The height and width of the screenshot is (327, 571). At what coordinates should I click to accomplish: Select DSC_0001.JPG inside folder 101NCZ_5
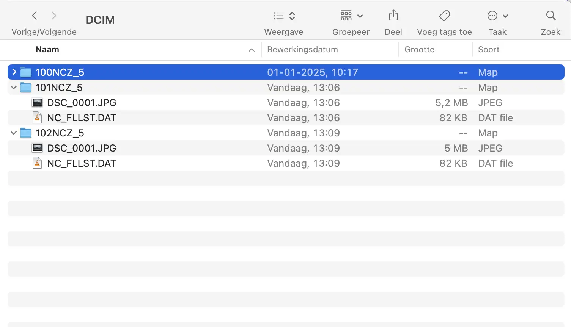pos(82,103)
